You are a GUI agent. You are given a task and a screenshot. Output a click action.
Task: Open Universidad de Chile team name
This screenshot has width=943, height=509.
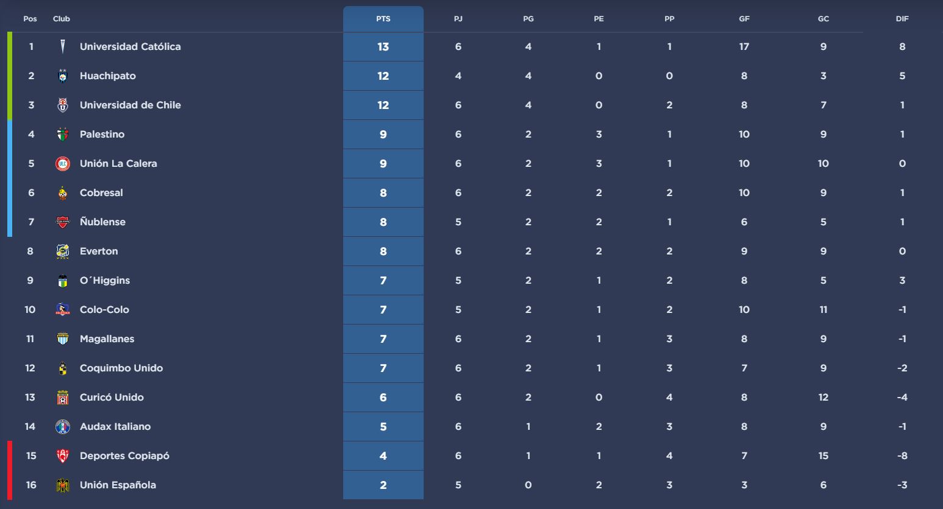[130, 105]
